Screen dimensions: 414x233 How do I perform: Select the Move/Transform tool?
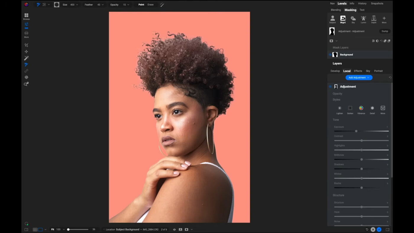pyautogui.click(x=26, y=52)
